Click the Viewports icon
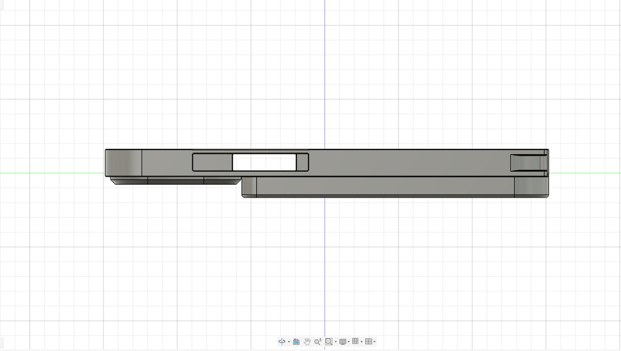The image size is (621, 351). coord(368,341)
